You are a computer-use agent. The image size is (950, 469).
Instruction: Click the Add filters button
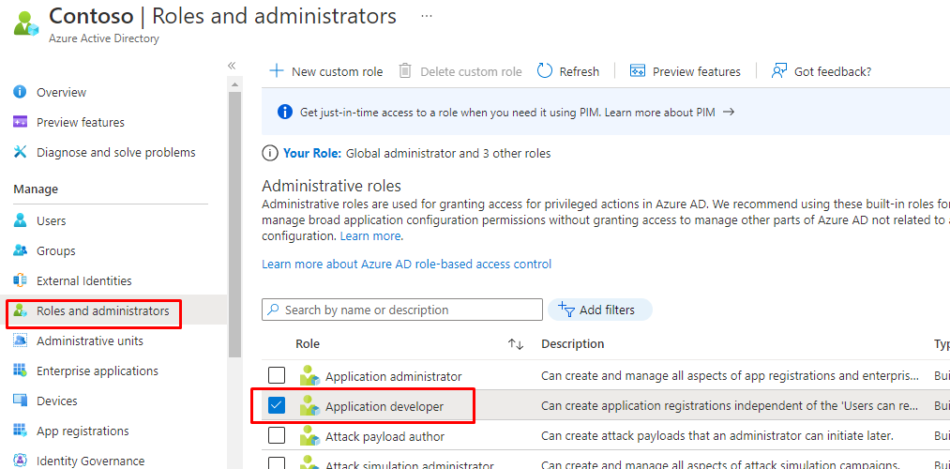click(x=599, y=310)
